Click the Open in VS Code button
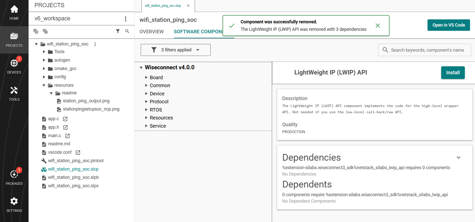The image size is (475, 222). [x=449, y=25]
